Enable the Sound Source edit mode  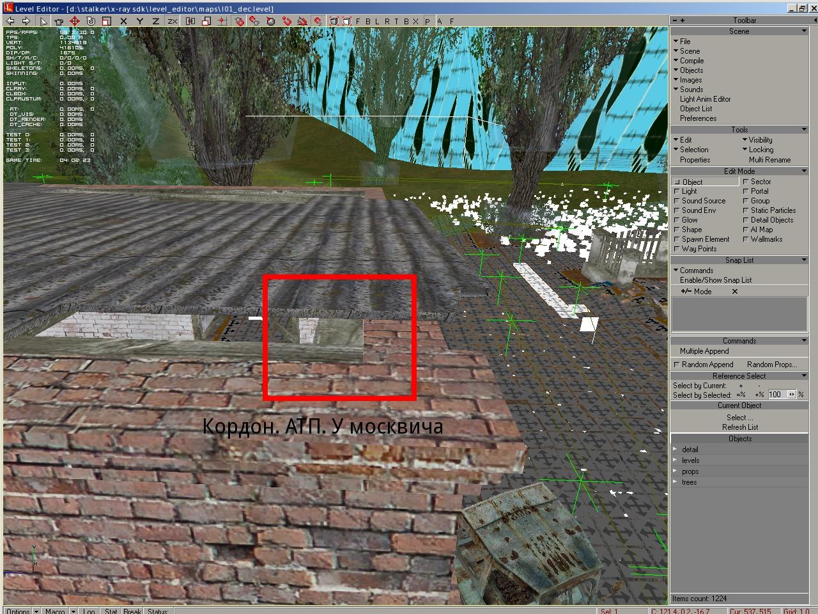coord(700,201)
